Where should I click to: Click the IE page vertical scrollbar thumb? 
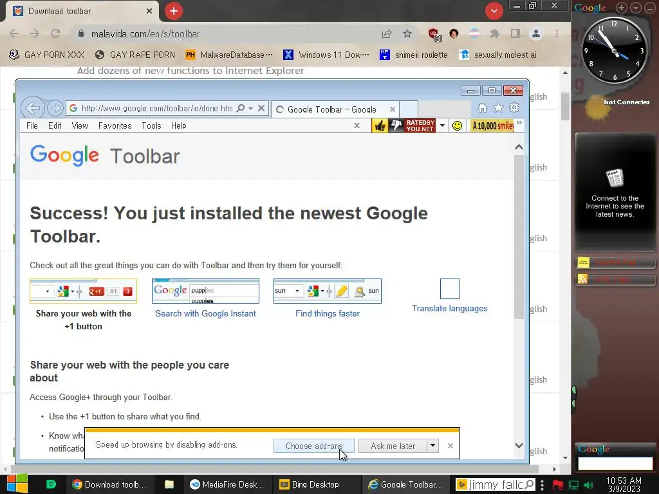click(x=519, y=237)
